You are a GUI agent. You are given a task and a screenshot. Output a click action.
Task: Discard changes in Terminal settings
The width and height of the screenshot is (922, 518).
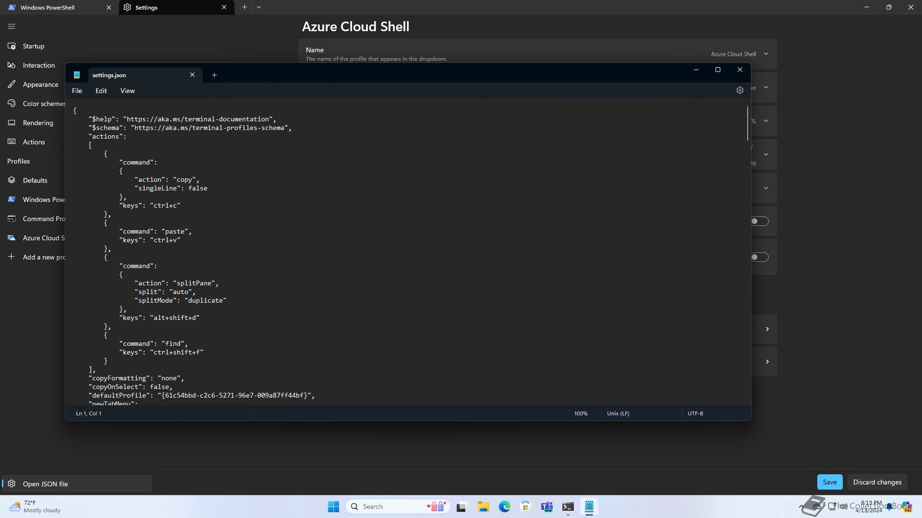point(877,482)
